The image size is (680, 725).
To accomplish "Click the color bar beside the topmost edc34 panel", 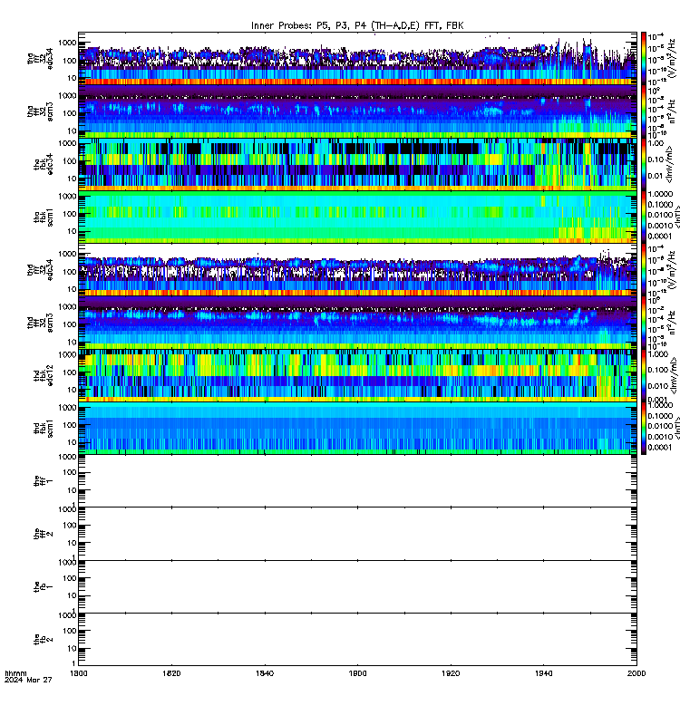I will [x=644, y=58].
